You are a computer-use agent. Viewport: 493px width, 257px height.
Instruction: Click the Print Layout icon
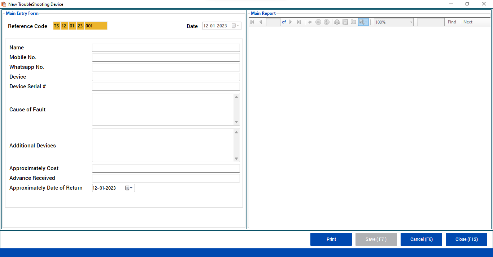point(345,22)
